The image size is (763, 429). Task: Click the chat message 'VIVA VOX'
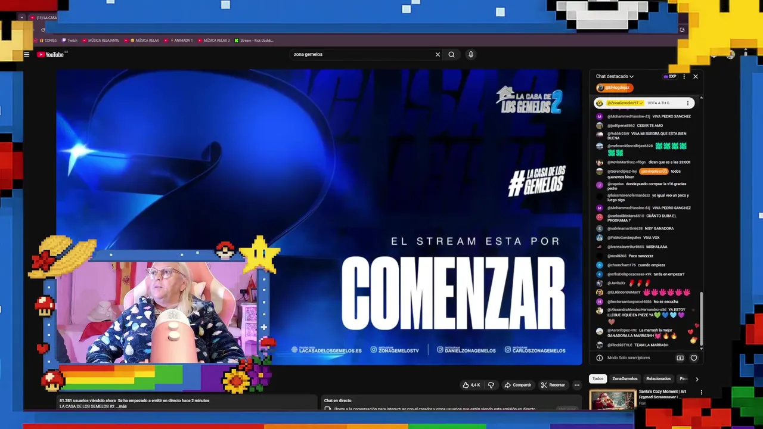coord(650,238)
